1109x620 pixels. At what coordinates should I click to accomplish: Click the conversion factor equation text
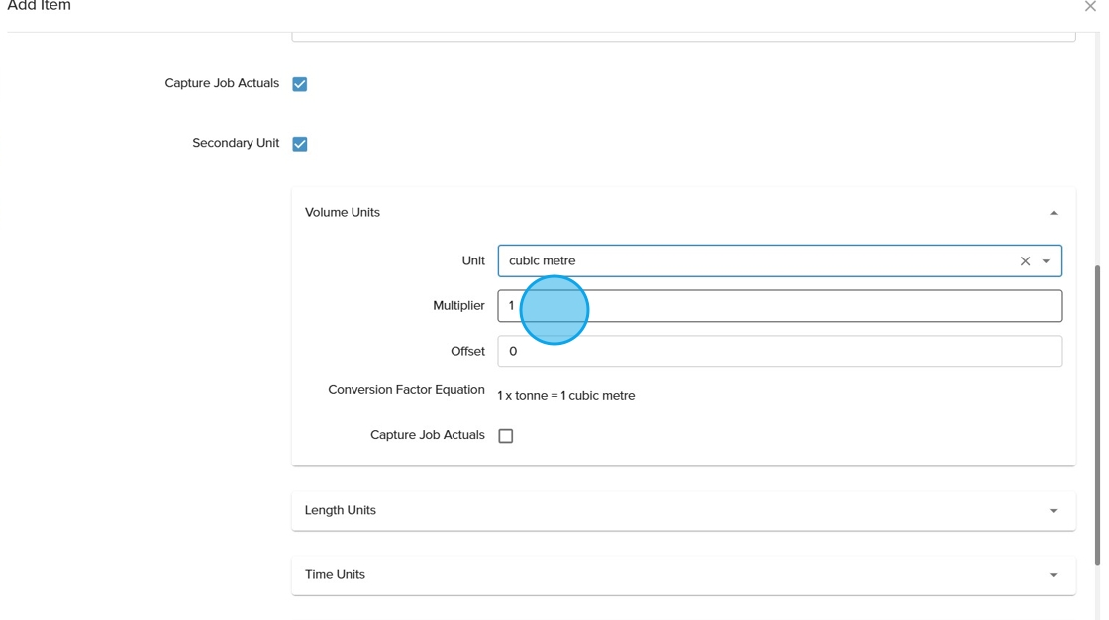point(565,396)
